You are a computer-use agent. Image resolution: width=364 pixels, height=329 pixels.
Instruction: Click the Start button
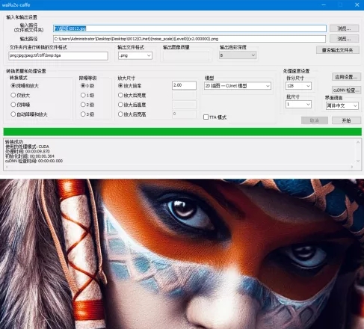[346, 120]
